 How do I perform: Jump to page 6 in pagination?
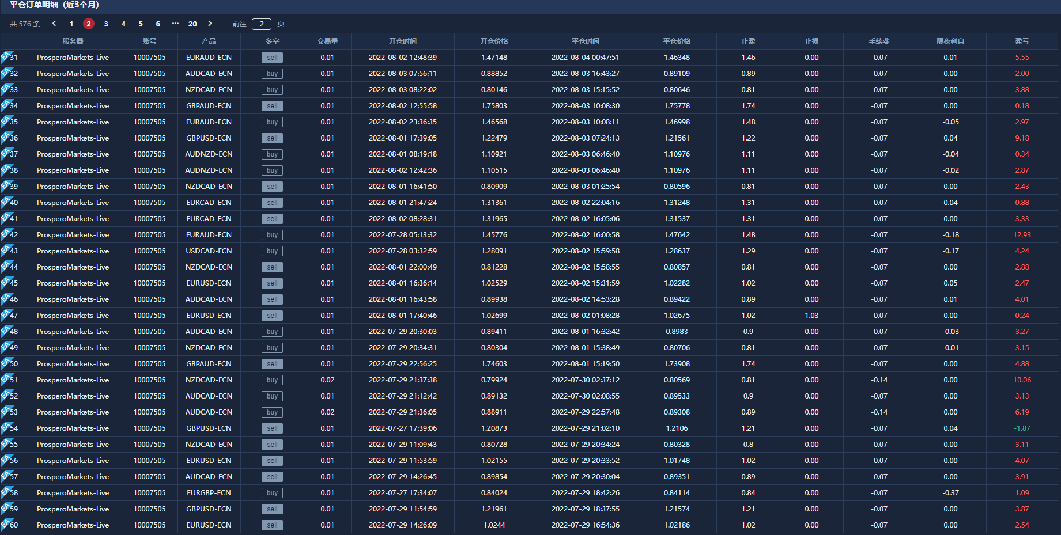[158, 24]
